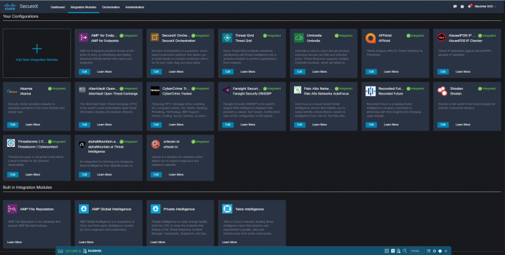Edit the Threat Grid integration
Screen dimensions: 505x255
click(228, 71)
